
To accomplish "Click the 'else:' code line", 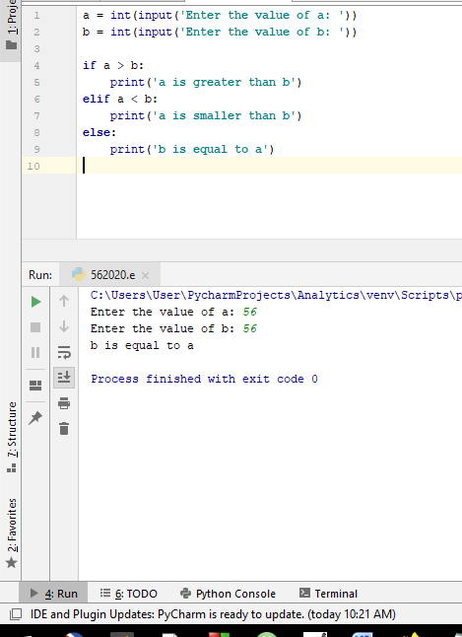I will 99,133.
